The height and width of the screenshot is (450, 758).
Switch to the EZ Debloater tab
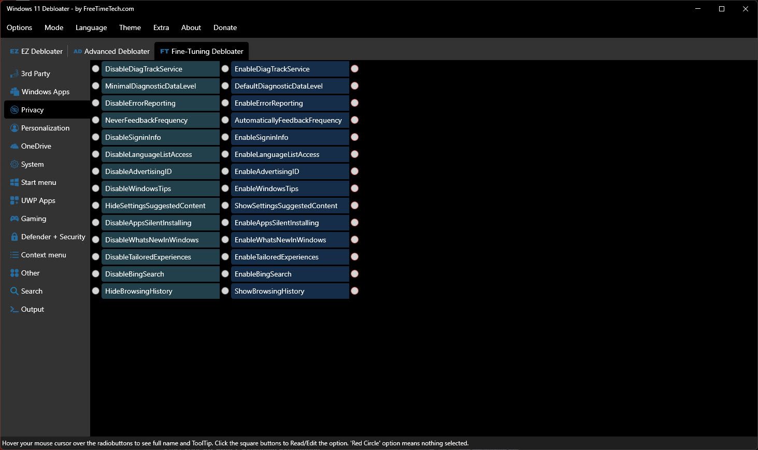[x=36, y=51]
